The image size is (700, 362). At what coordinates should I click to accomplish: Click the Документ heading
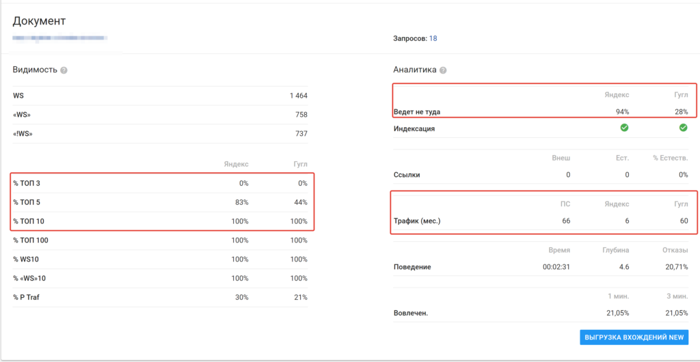pyautogui.click(x=39, y=21)
